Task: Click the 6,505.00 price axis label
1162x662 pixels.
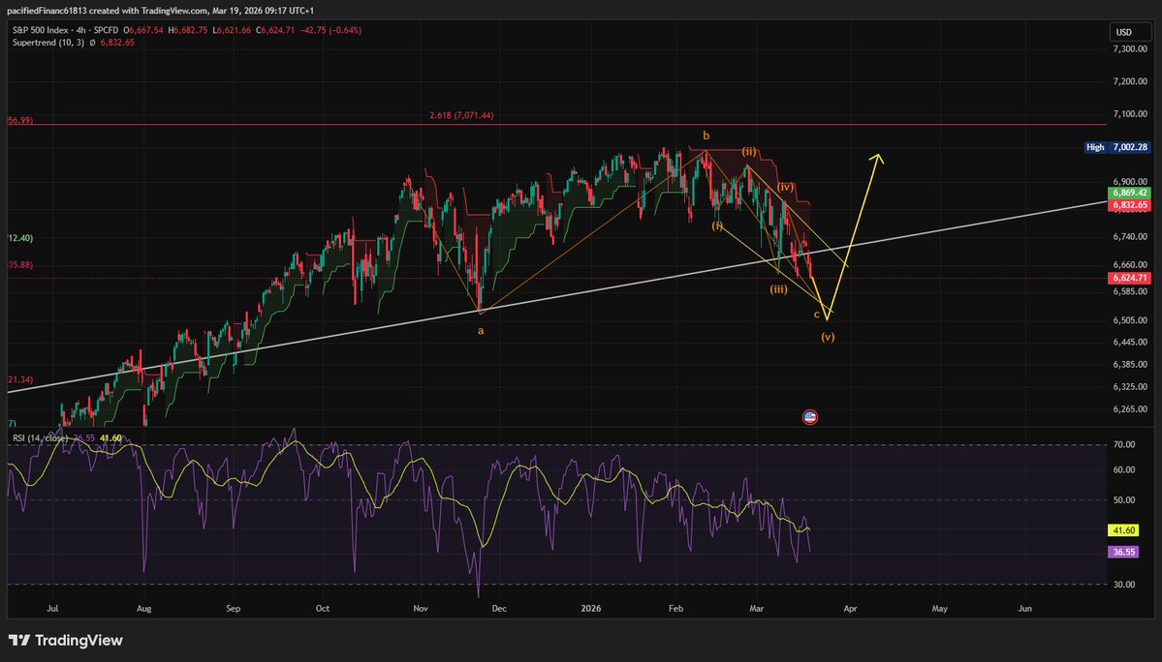Action: pos(1130,320)
